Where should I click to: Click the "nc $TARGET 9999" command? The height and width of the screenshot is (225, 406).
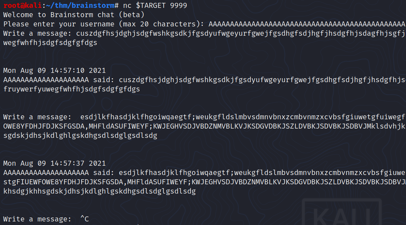coord(155,6)
